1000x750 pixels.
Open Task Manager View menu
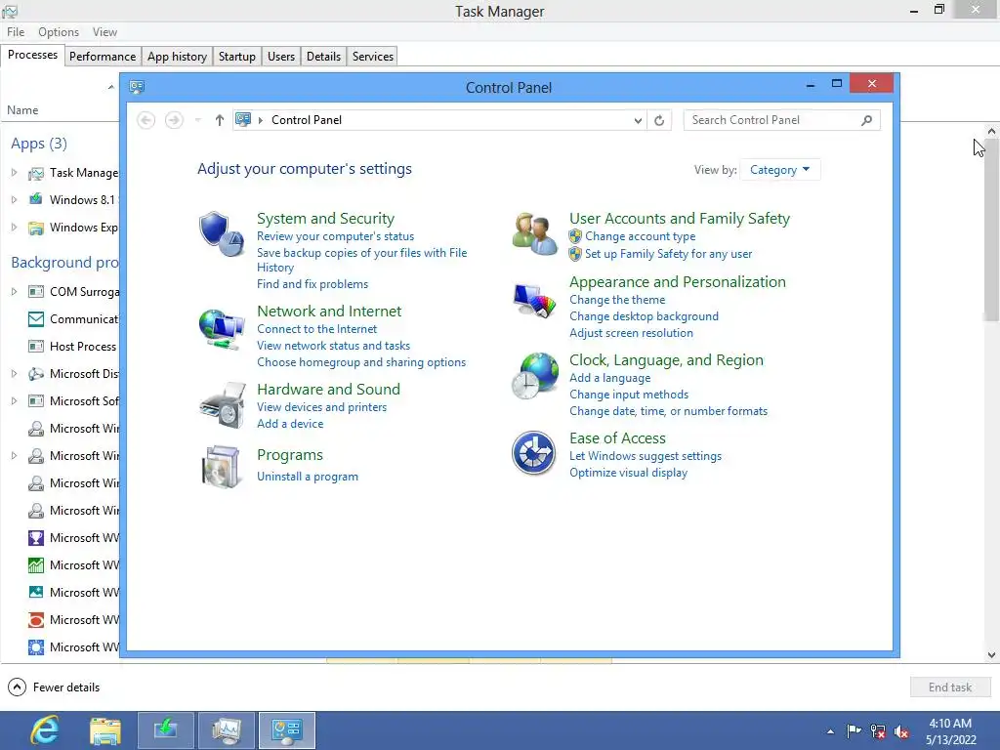point(104,32)
